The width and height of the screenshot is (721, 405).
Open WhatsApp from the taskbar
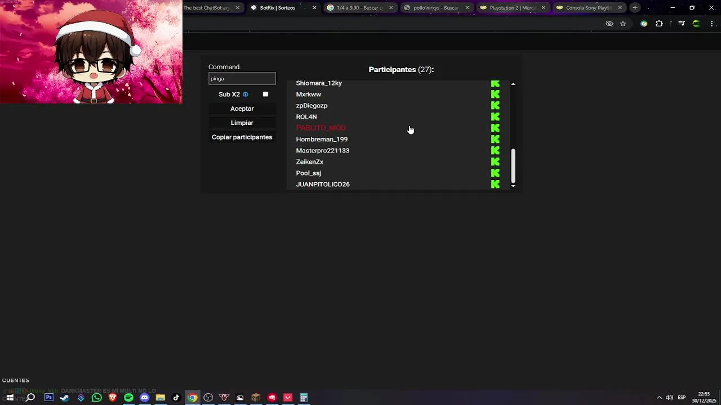[x=97, y=398]
